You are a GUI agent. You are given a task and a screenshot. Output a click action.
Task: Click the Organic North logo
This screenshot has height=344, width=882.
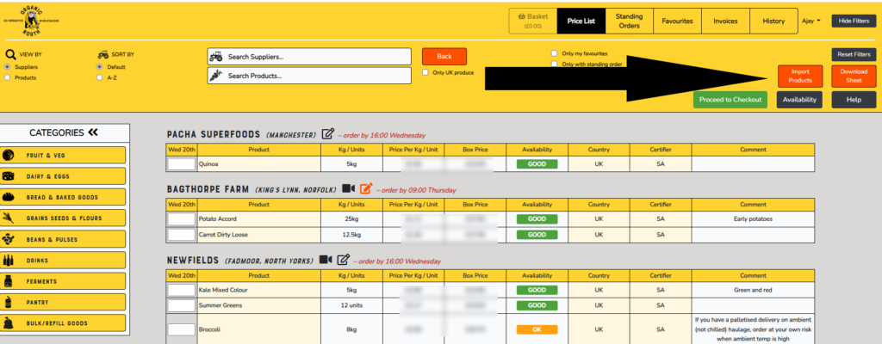[33, 21]
